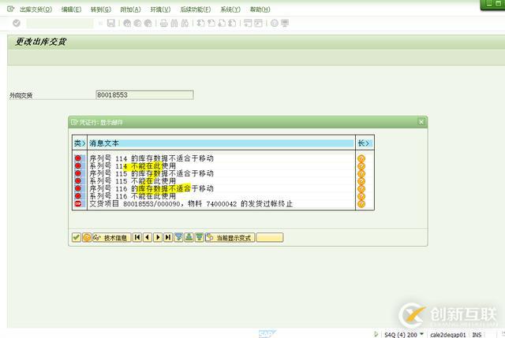Viewport: 505px width, 338px height.
Task: Open long text icon for 系列号 115 row
Action: point(361,181)
